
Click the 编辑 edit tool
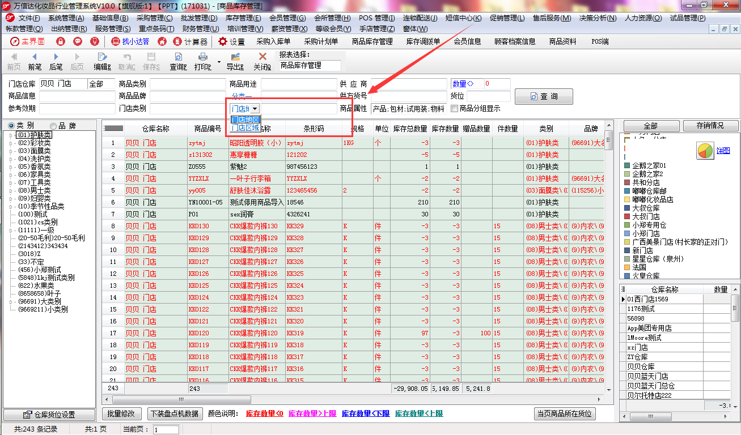[103, 61]
